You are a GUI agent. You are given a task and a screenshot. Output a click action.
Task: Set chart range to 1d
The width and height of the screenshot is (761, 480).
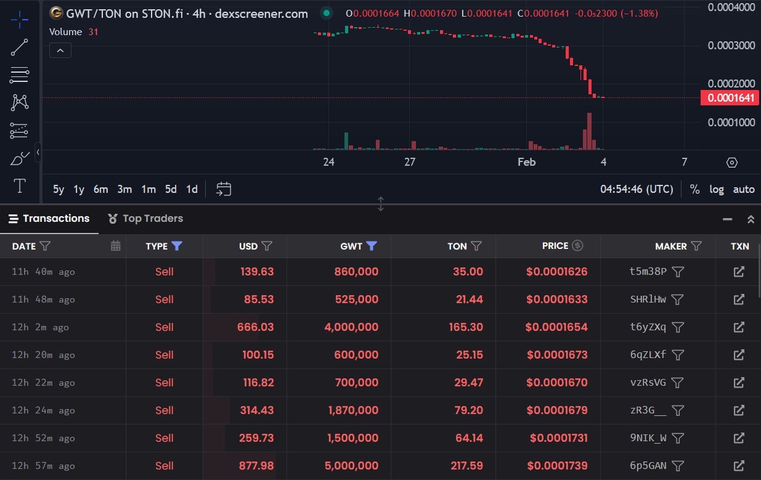192,189
